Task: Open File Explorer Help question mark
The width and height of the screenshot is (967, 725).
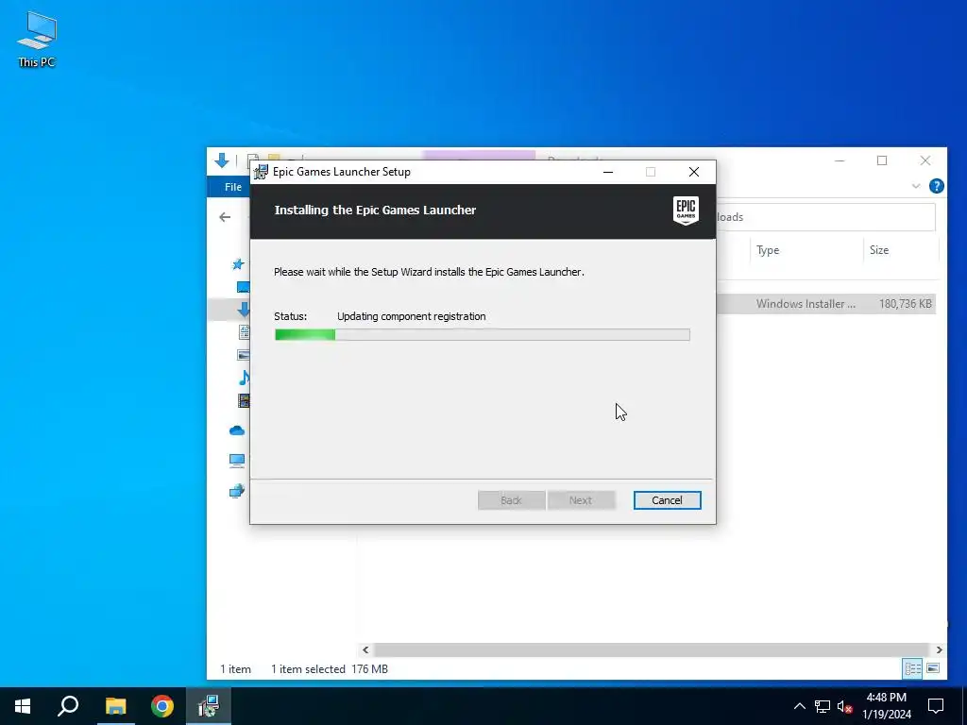Action: [936, 186]
